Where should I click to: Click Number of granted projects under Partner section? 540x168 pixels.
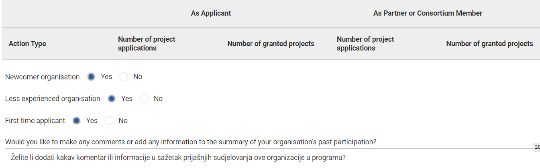pos(489,44)
